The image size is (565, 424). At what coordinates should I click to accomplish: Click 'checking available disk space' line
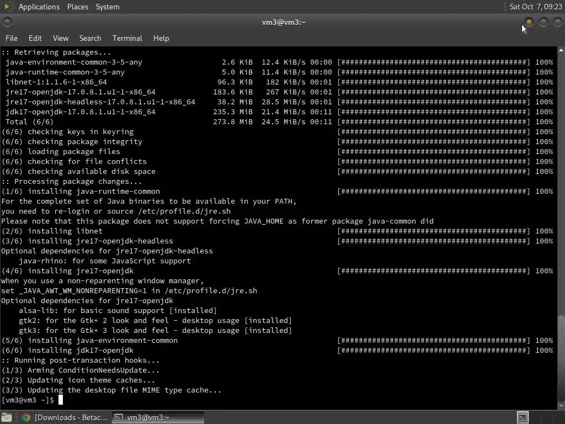pyautogui.click(x=78, y=172)
